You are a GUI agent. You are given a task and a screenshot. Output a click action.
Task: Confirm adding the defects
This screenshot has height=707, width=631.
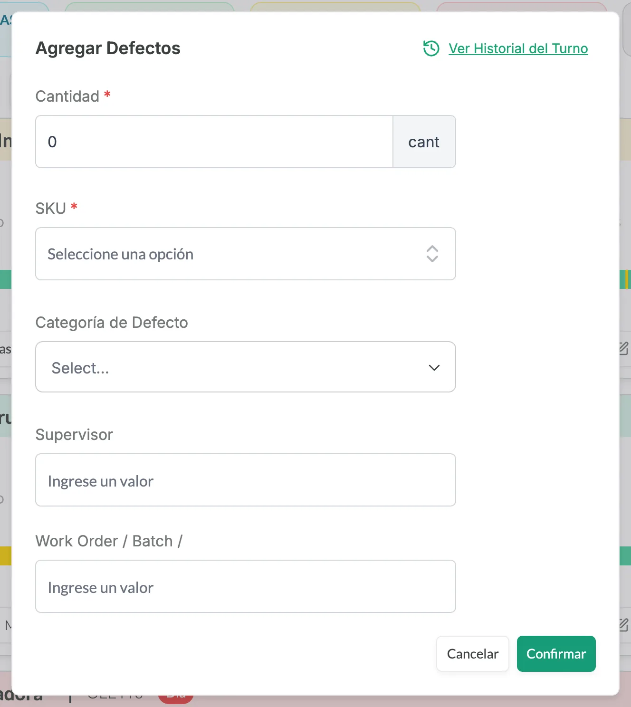[x=556, y=654]
